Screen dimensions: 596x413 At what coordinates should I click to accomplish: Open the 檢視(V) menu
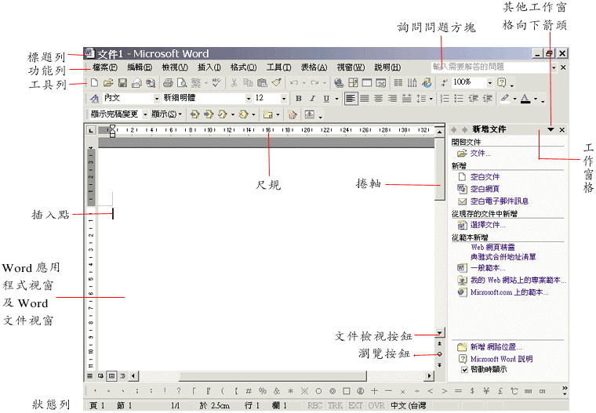(x=174, y=67)
